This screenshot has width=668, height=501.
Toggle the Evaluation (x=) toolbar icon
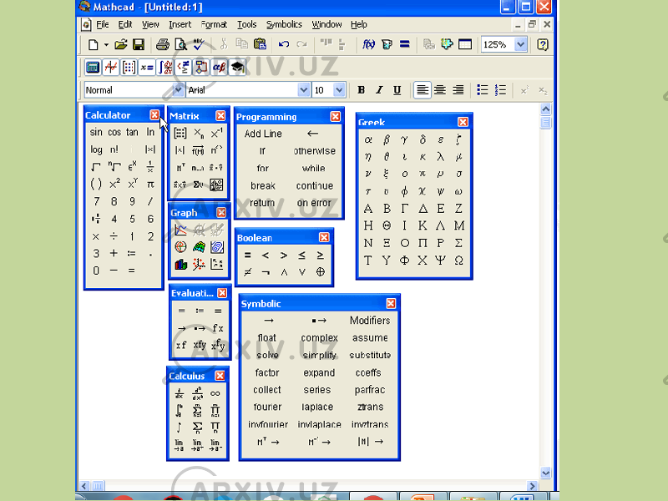[x=147, y=68]
